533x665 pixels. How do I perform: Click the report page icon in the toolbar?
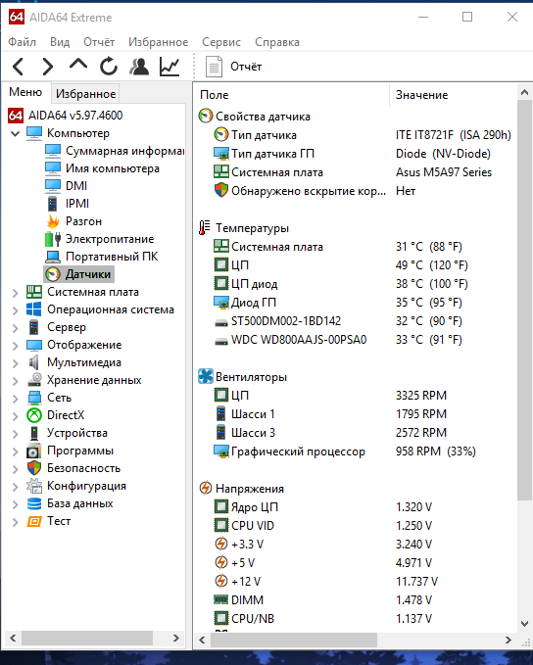click(x=214, y=67)
